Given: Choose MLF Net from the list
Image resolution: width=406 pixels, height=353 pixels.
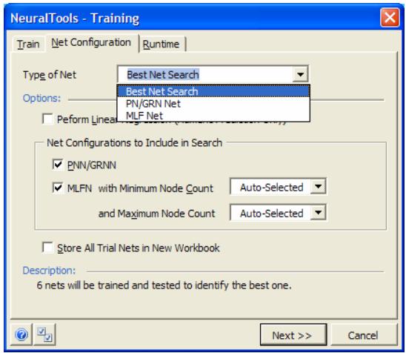Looking at the screenshot, I should (213, 116).
